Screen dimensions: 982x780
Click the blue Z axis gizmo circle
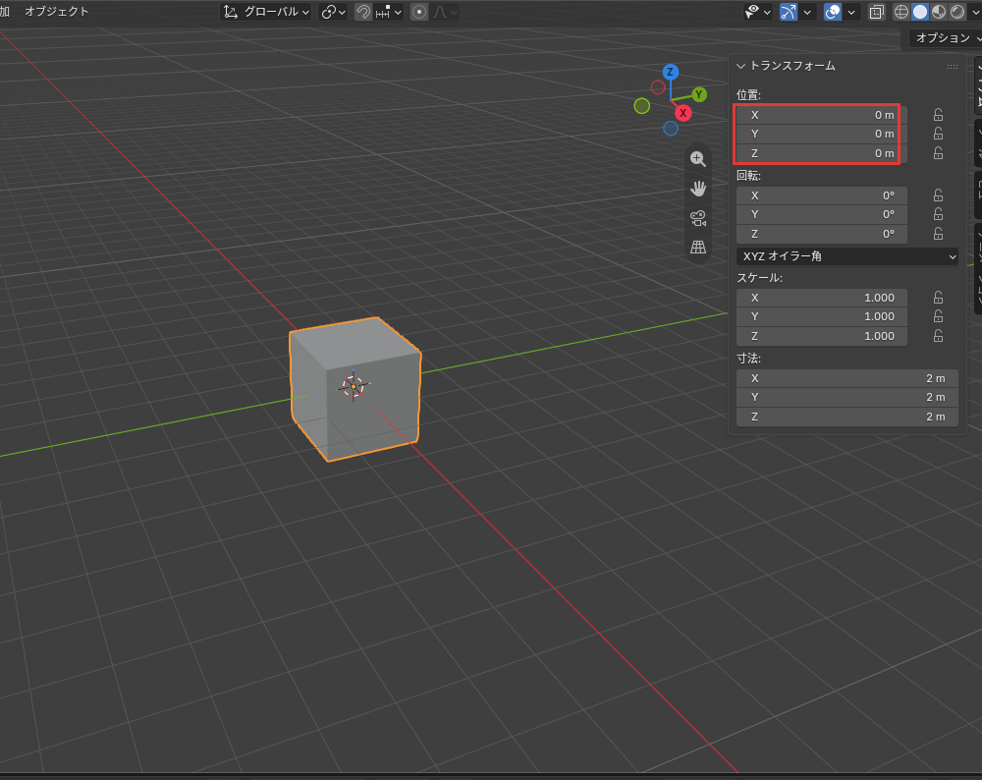tap(670, 72)
